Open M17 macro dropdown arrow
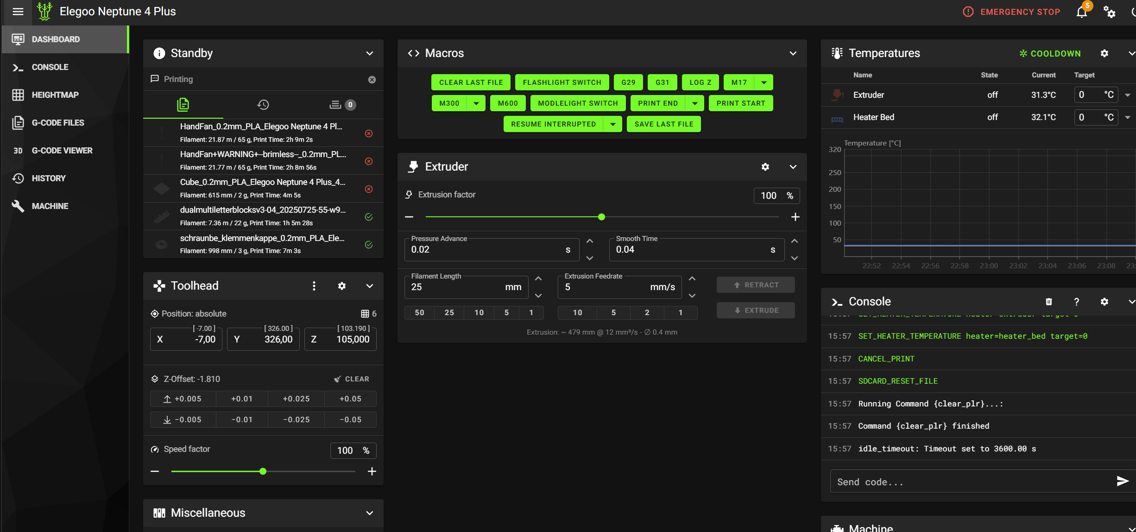This screenshot has width=1136, height=532. [764, 82]
